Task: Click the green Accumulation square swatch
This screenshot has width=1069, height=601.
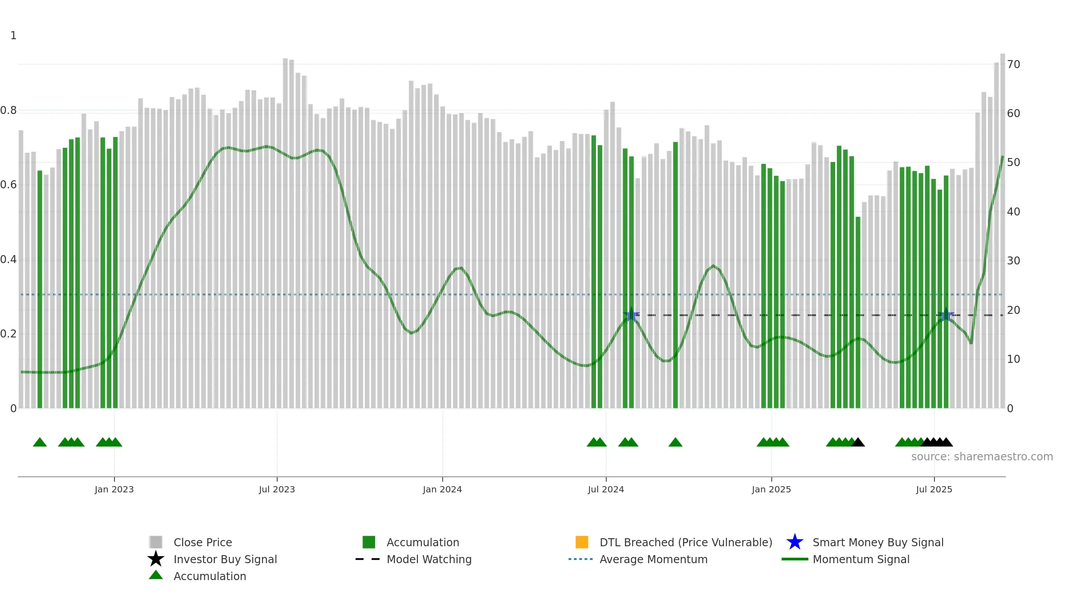Action: point(369,542)
